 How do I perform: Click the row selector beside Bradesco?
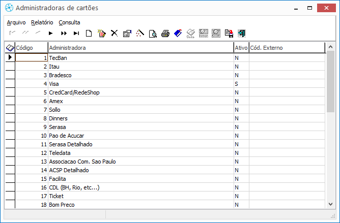click(x=10, y=75)
